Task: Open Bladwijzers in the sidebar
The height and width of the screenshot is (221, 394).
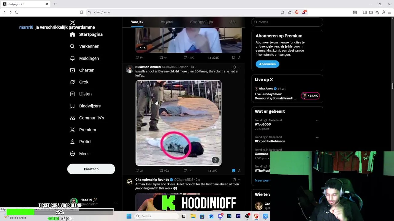Action: 85,106
